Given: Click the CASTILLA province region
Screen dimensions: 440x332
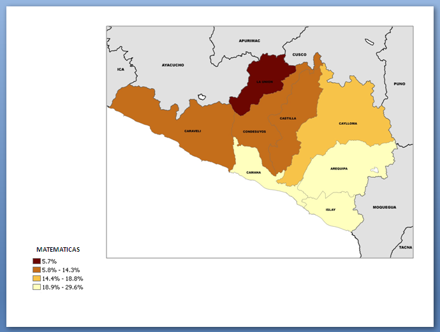Looking at the screenshot, I should 288,119.
